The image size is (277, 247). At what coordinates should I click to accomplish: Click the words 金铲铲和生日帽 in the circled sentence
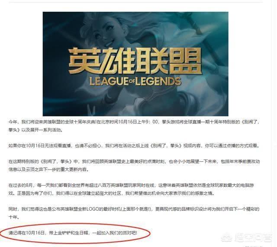pyautogui.click(x=73, y=233)
